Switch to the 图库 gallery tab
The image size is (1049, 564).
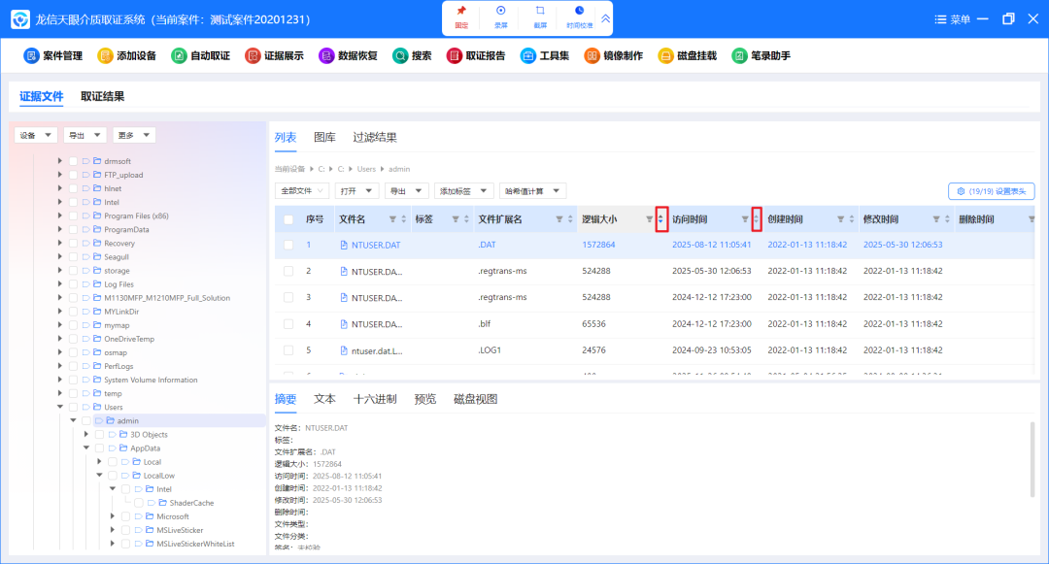tap(325, 137)
